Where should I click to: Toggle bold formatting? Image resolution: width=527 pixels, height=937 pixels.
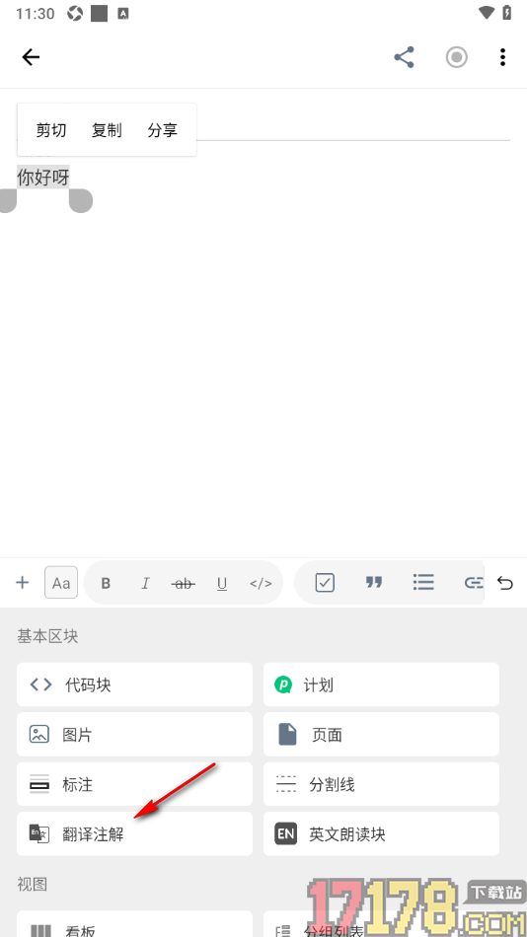pos(106,583)
